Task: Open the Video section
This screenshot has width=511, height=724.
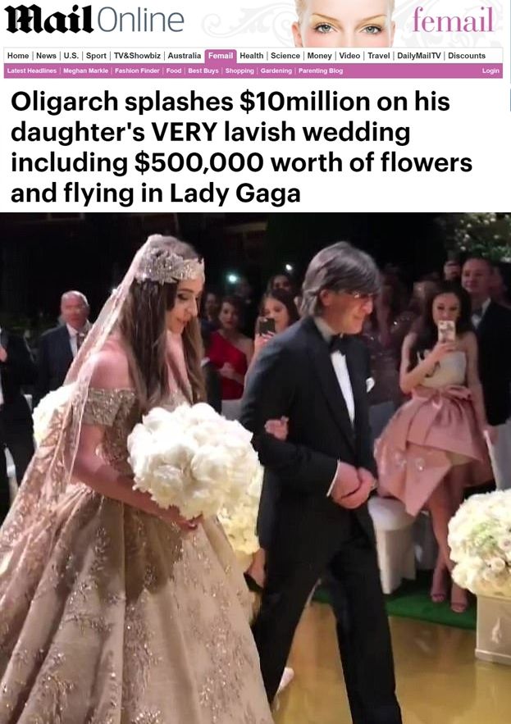Action: click(349, 56)
